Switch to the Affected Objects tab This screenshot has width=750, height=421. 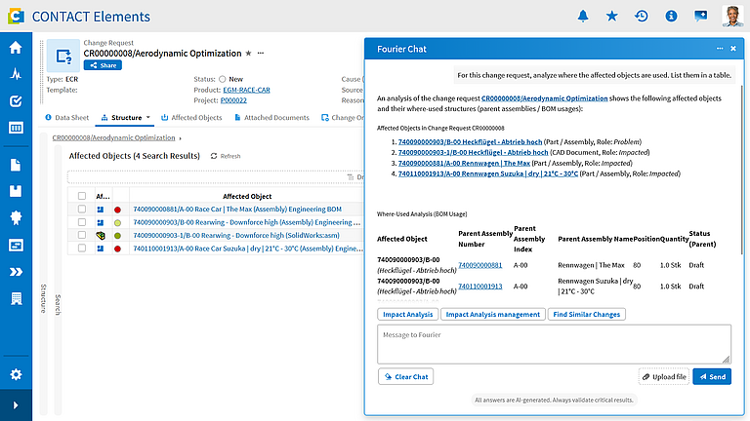coord(191,117)
